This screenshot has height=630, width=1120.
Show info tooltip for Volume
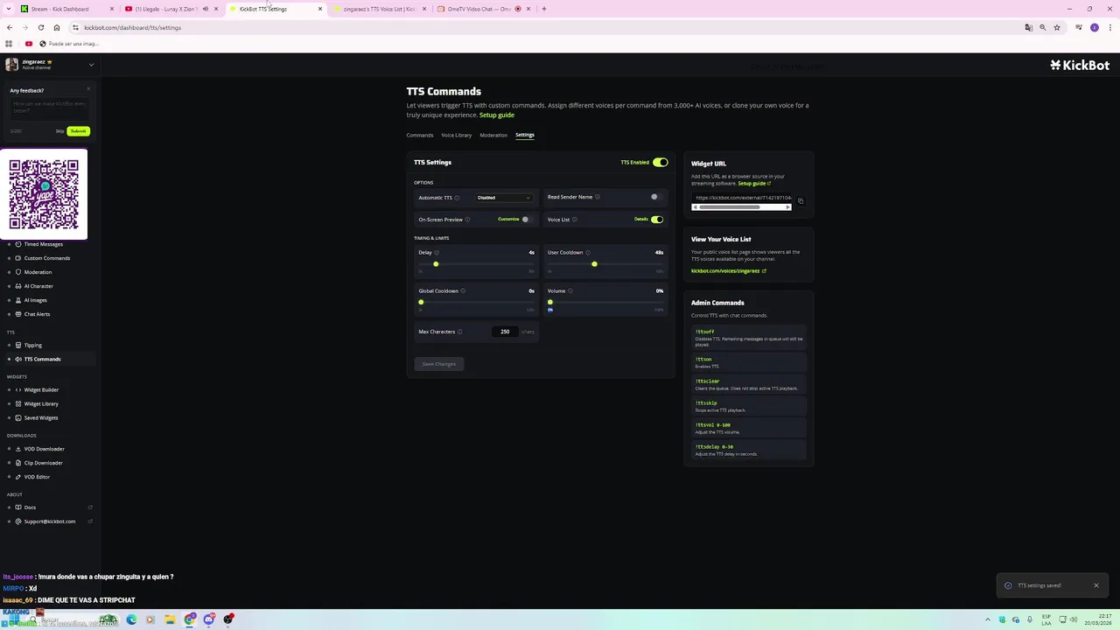570,290
